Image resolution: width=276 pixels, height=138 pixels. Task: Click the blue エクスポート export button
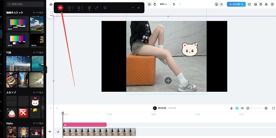[236, 4]
